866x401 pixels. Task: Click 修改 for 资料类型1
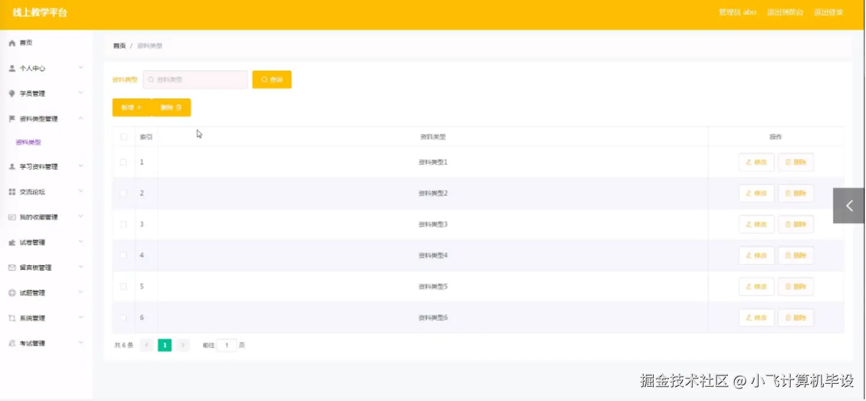click(756, 162)
